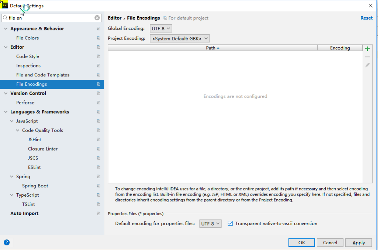This screenshot has height=250, width=378.
Task: Click project-level icon beside Perforce
Action: coord(98,102)
